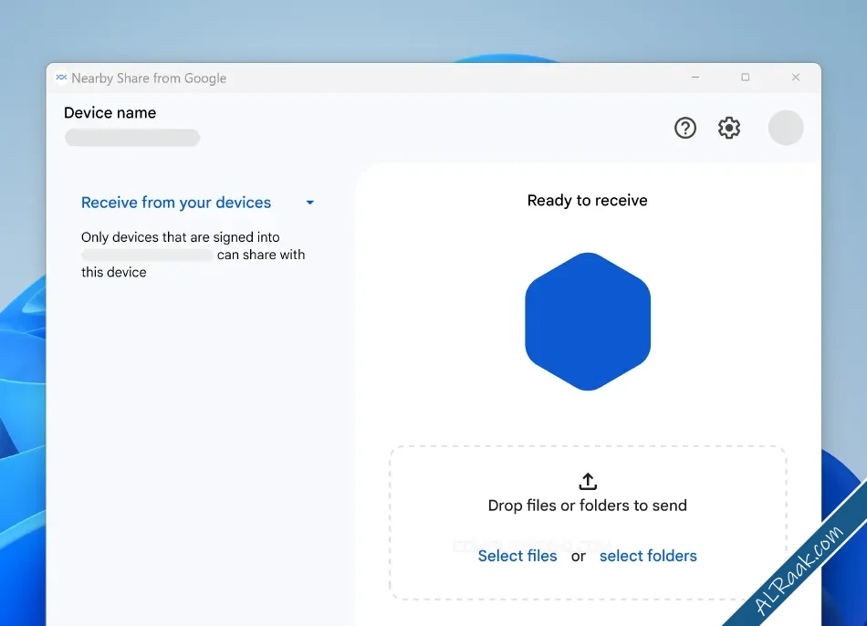Click the 'Nearby Share from Google' window title

149,78
